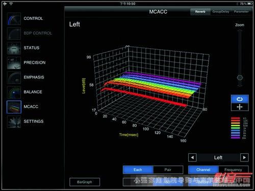This screenshot has height=191, width=255.
Task: Go to the next channel with the right arrow
Action: [x=244, y=157]
